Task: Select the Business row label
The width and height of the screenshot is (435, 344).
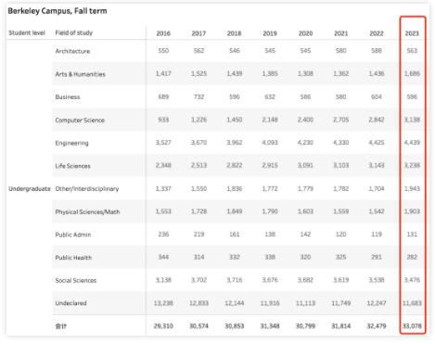Action: tap(68, 97)
